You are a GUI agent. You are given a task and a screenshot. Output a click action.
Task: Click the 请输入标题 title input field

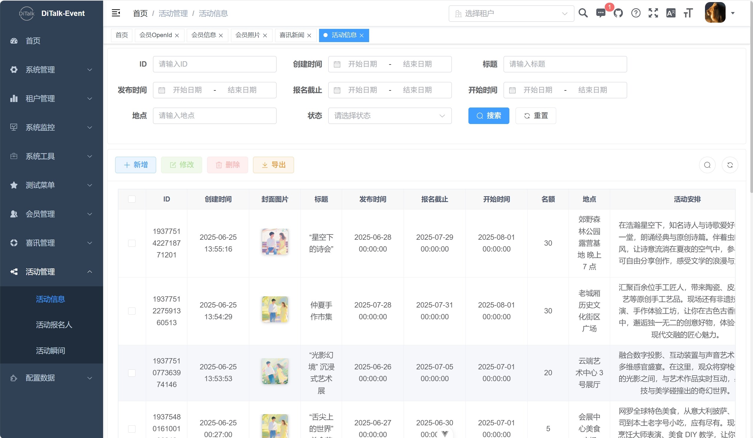pos(565,64)
